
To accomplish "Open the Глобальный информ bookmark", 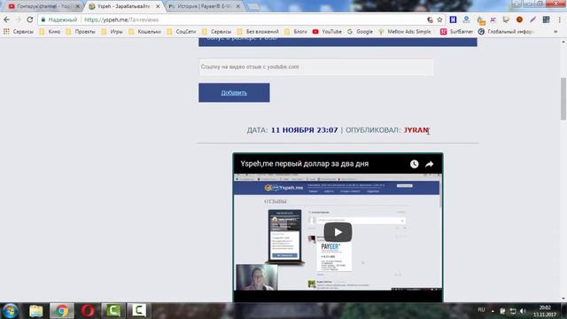I will coord(506,32).
